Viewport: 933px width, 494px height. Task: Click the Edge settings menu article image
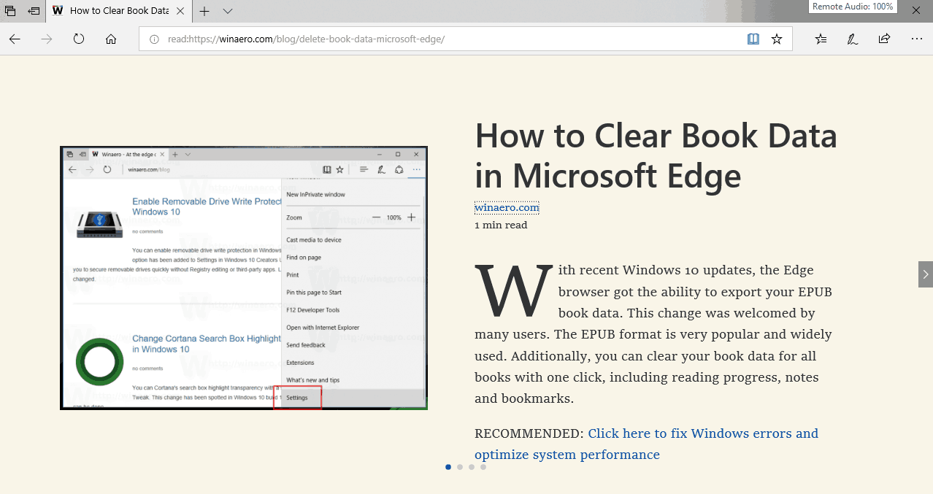pyautogui.click(x=244, y=278)
